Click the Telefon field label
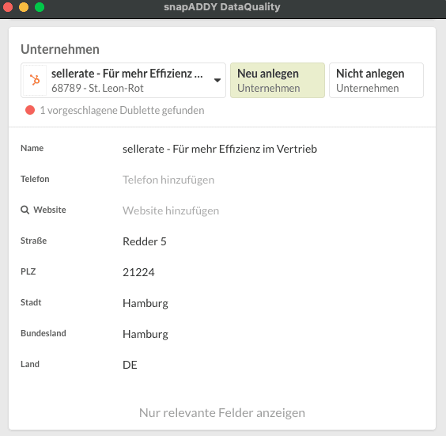 pyautogui.click(x=35, y=179)
